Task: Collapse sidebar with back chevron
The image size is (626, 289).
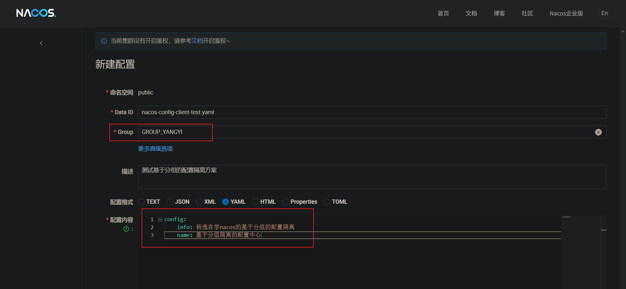Action: click(x=41, y=43)
